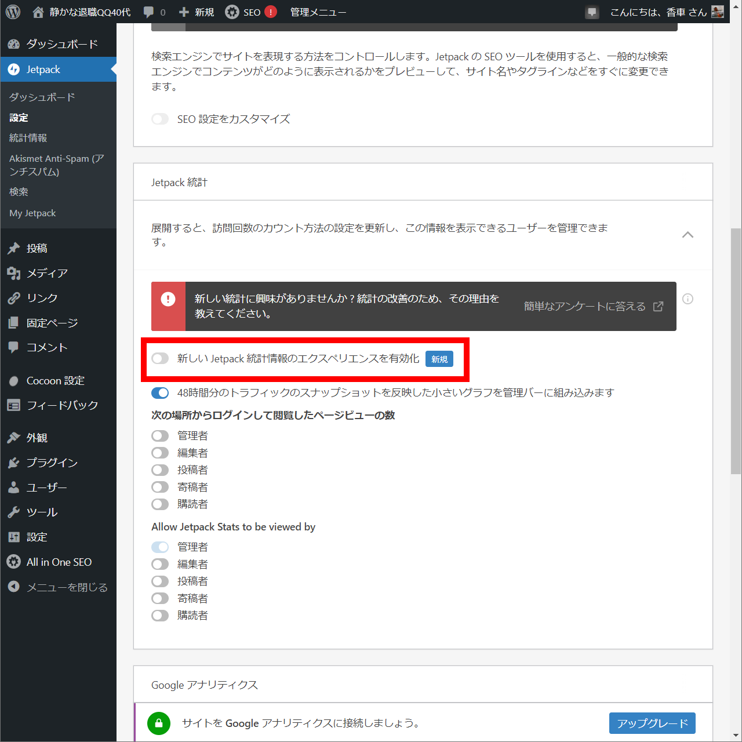
Task: Toggle 寄稿者 under Allow Jetpack Stats viewed by
Action: click(x=160, y=598)
